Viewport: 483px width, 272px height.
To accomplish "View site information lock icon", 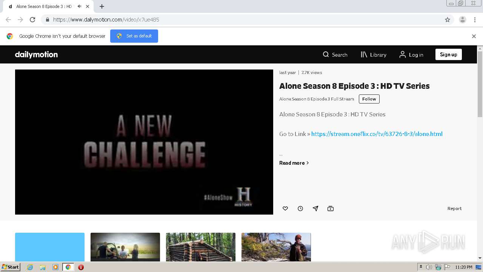I will tap(47, 20).
